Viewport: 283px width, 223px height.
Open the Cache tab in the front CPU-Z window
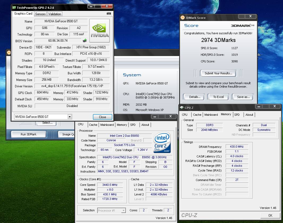[x=93, y=125]
